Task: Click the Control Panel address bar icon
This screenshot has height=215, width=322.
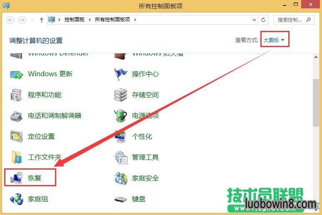Action: click(52, 20)
